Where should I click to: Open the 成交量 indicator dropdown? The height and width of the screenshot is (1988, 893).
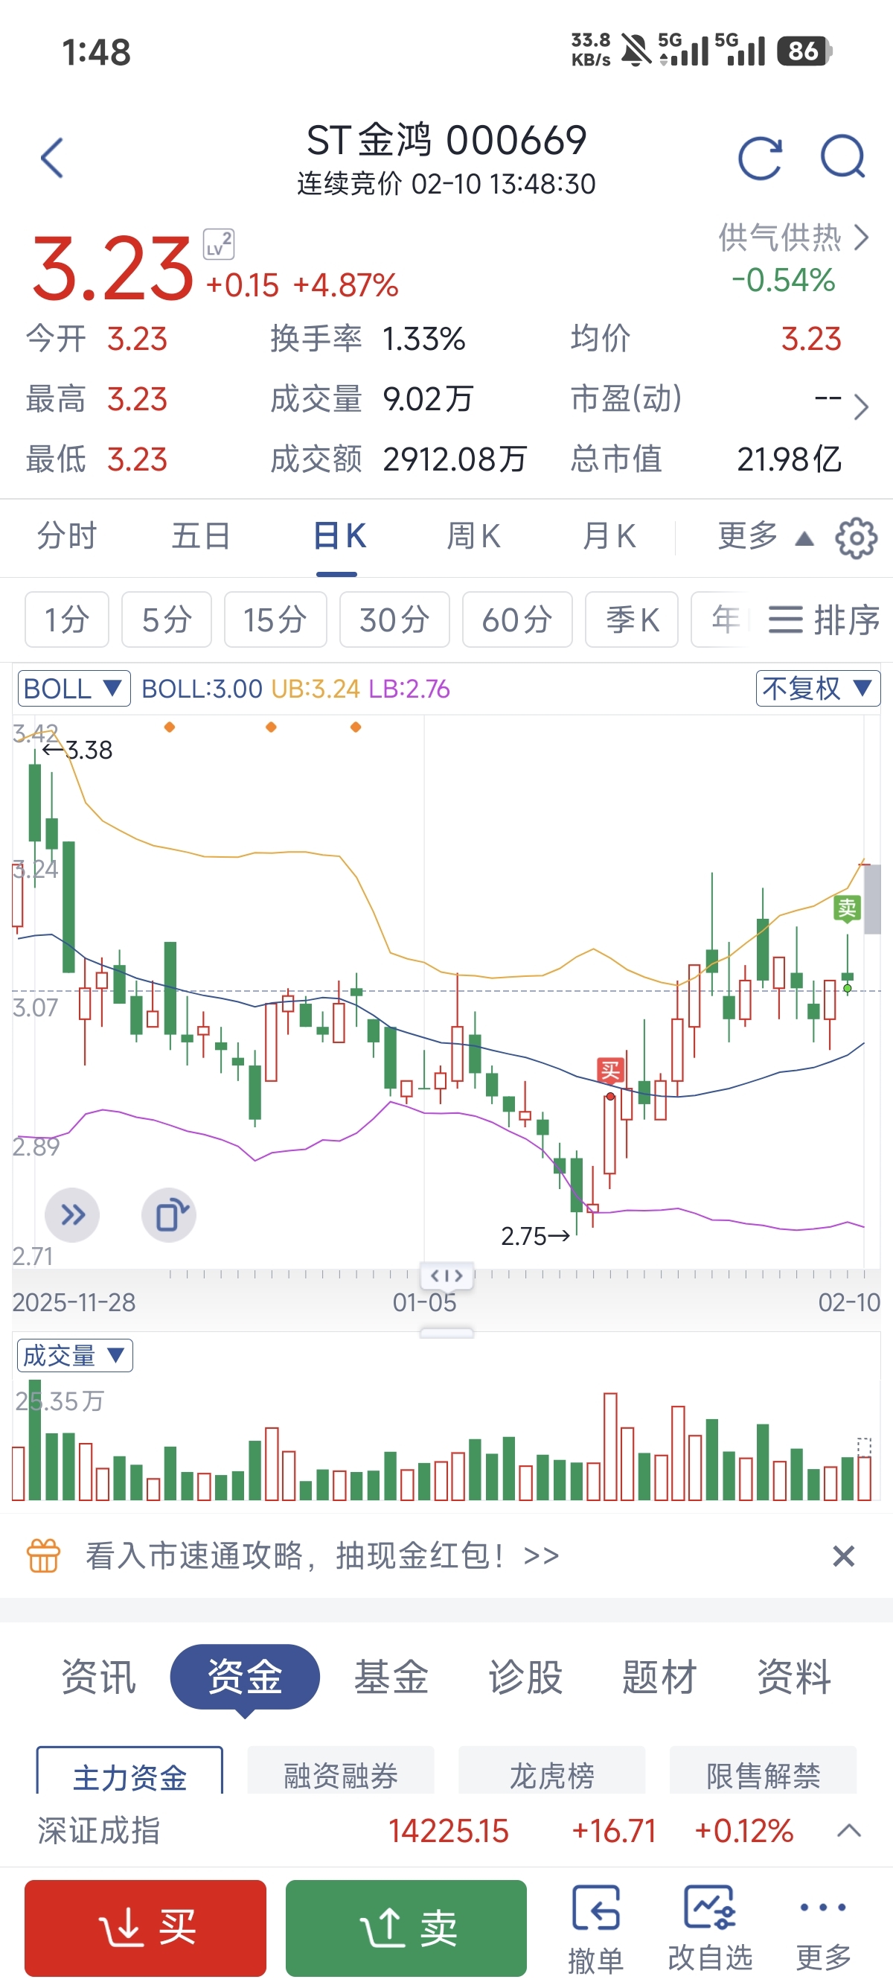click(74, 1356)
